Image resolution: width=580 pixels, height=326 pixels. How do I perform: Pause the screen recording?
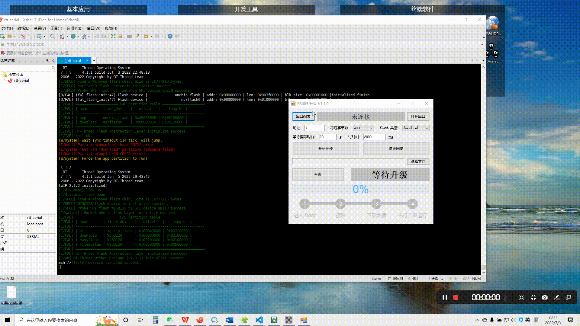pyautogui.click(x=445, y=297)
